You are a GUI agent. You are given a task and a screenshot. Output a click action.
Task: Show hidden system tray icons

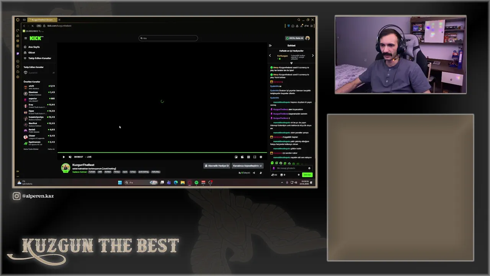pyautogui.click(x=282, y=182)
